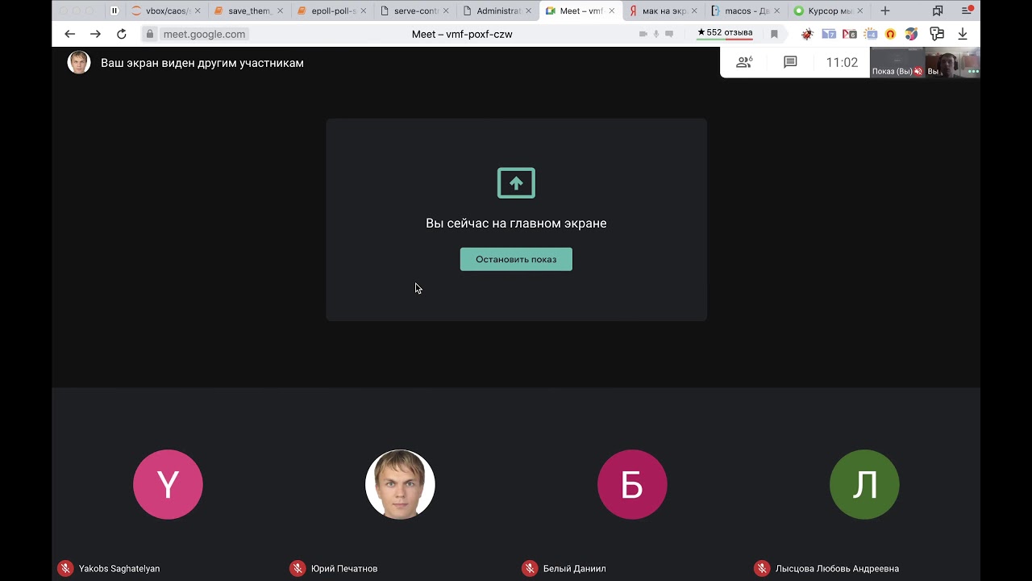
Task: Open the orange headphones extension icon
Action: (890, 34)
